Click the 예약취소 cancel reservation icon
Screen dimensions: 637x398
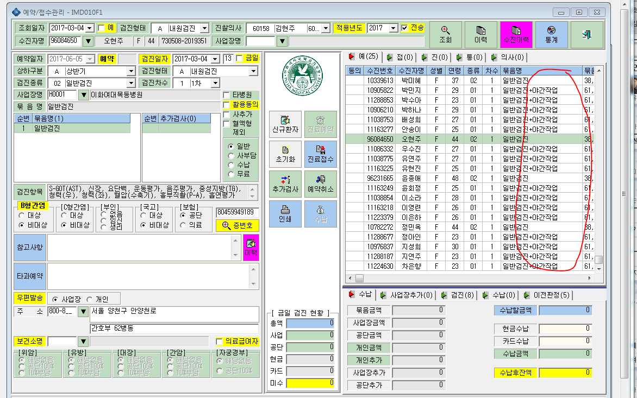point(321,180)
